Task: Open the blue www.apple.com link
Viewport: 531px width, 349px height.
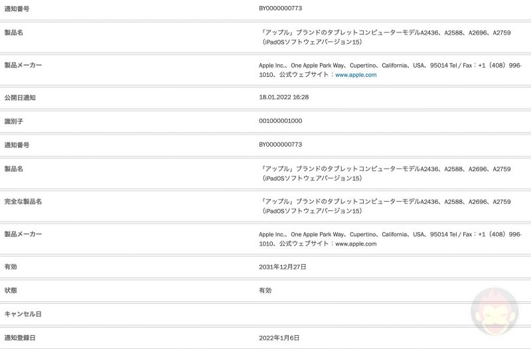Action: (356, 75)
